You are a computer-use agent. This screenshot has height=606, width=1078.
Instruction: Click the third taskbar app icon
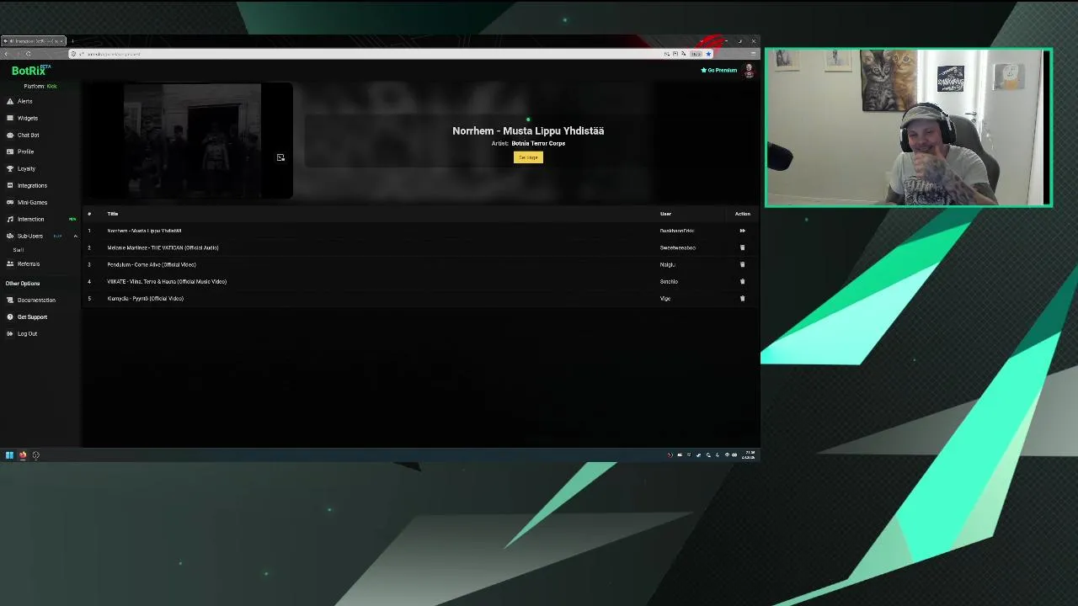[x=35, y=455]
